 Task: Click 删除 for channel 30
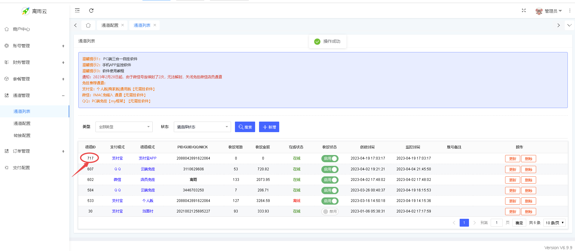click(529, 212)
